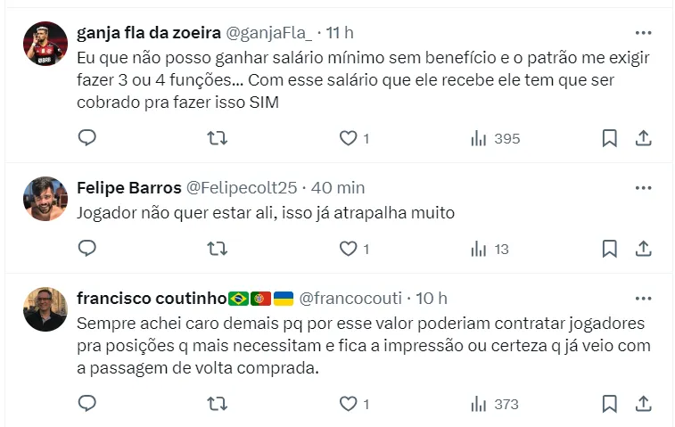Like Felipe Barros's tweet
675x427 pixels.
[349, 249]
